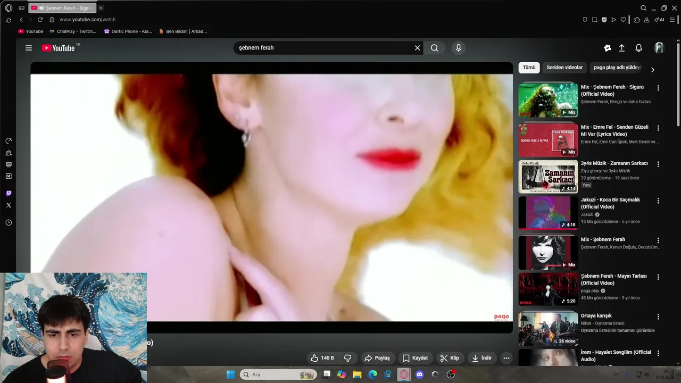Select the paga play adlı yükleyici chip
The height and width of the screenshot is (383, 681).
(617, 68)
